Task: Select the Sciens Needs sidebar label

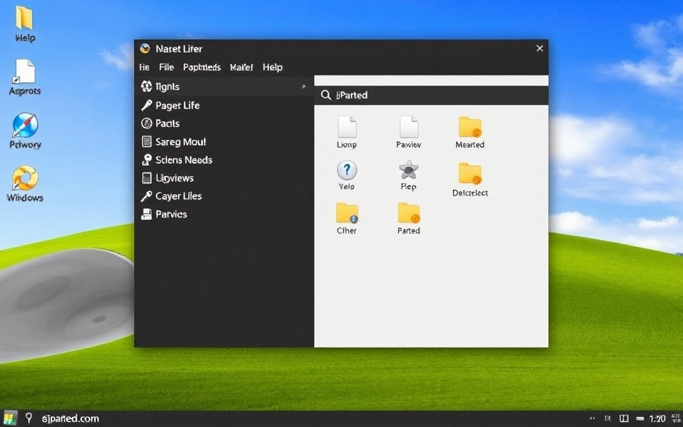Action: (x=184, y=160)
